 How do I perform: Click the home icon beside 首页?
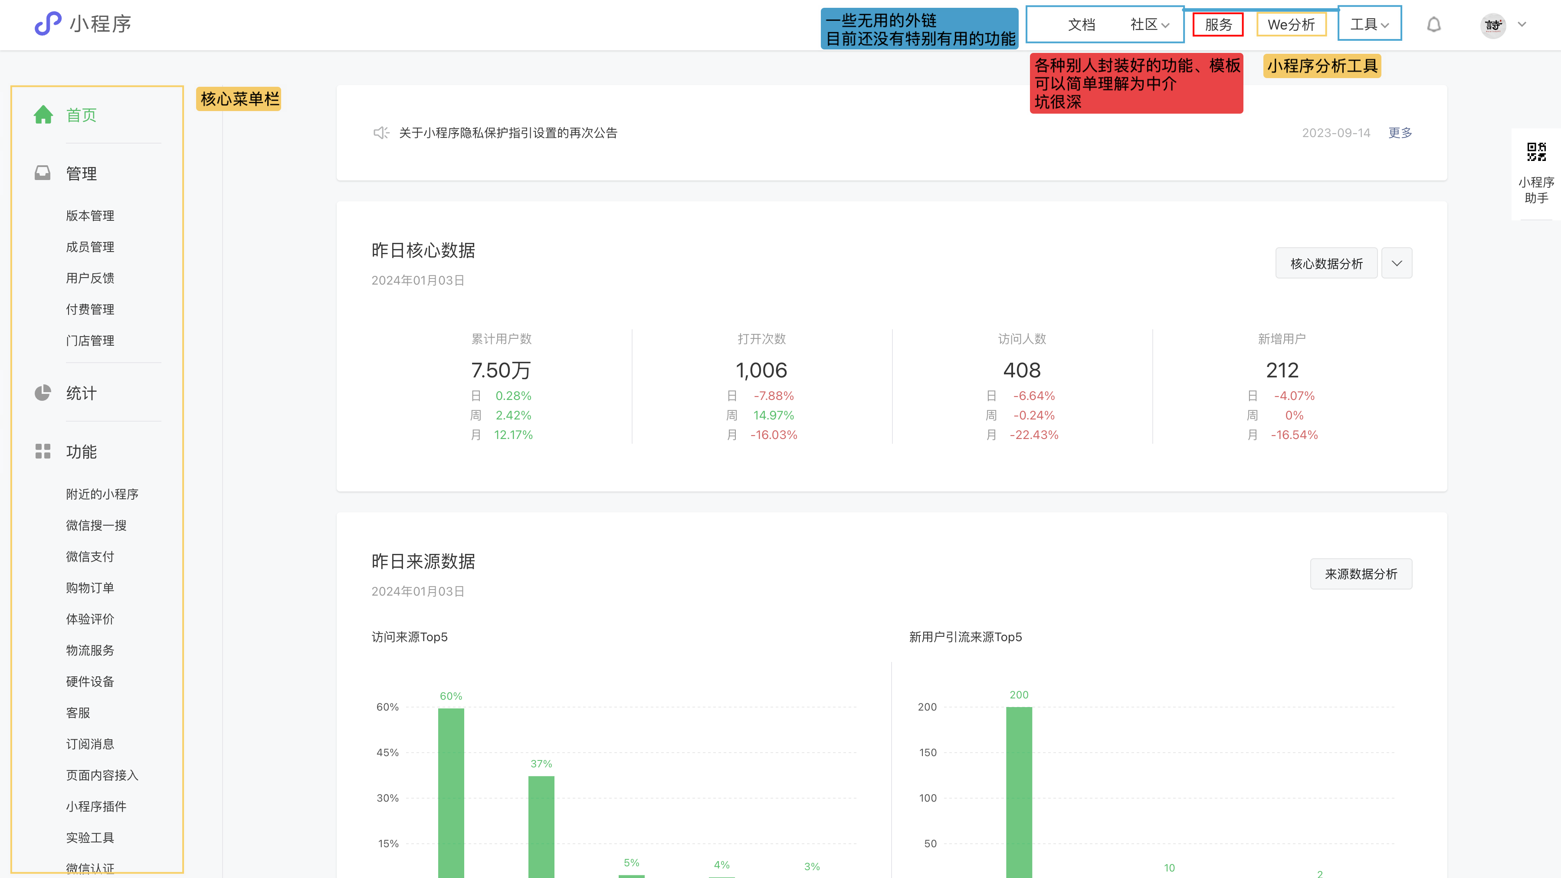click(x=43, y=115)
